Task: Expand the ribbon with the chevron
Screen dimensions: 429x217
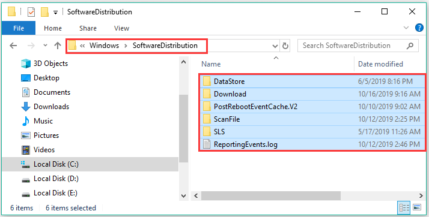Action: click(406, 28)
